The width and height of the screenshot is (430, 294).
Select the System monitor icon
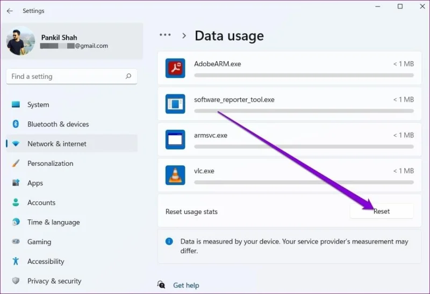coord(16,105)
